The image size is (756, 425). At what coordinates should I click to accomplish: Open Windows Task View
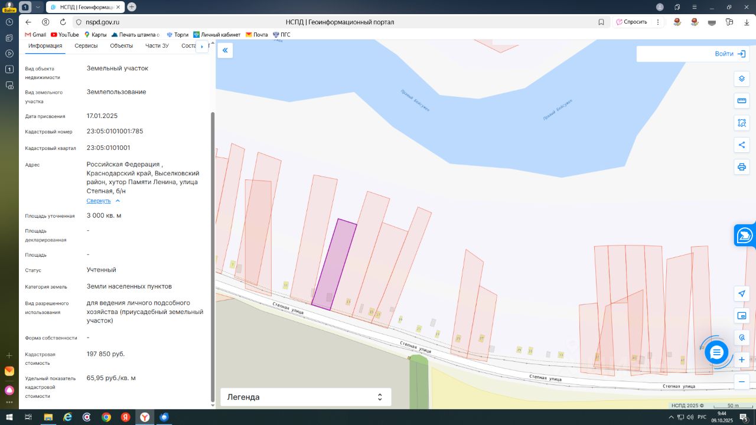point(28,417)
